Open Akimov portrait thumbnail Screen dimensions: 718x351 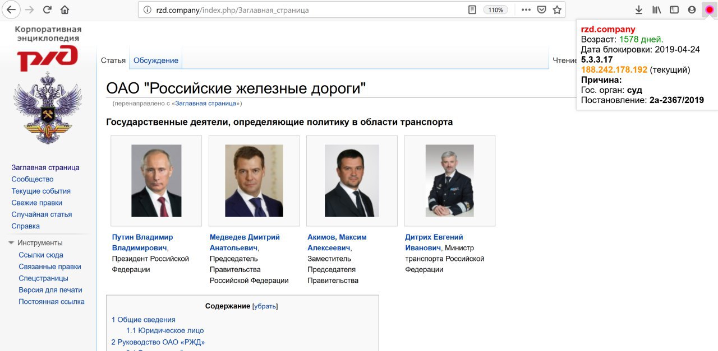tap(352, 181)
